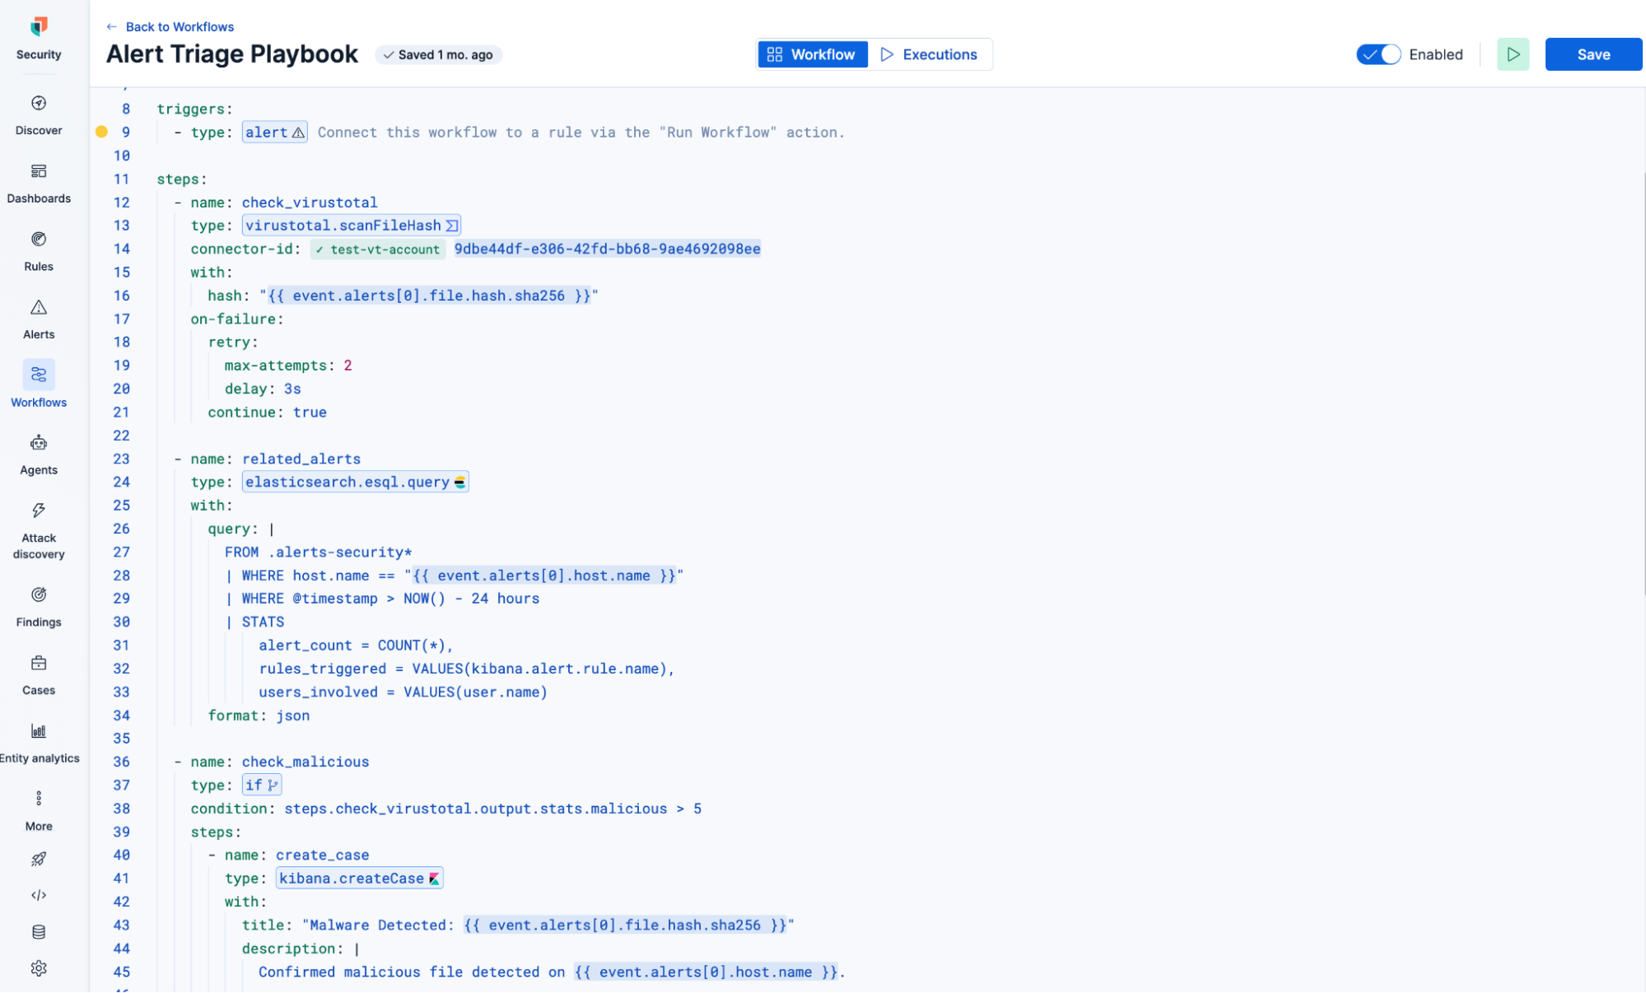Open Cases in the sidebar
Screen dimensions: 1646x993
(x=39, y=675)
